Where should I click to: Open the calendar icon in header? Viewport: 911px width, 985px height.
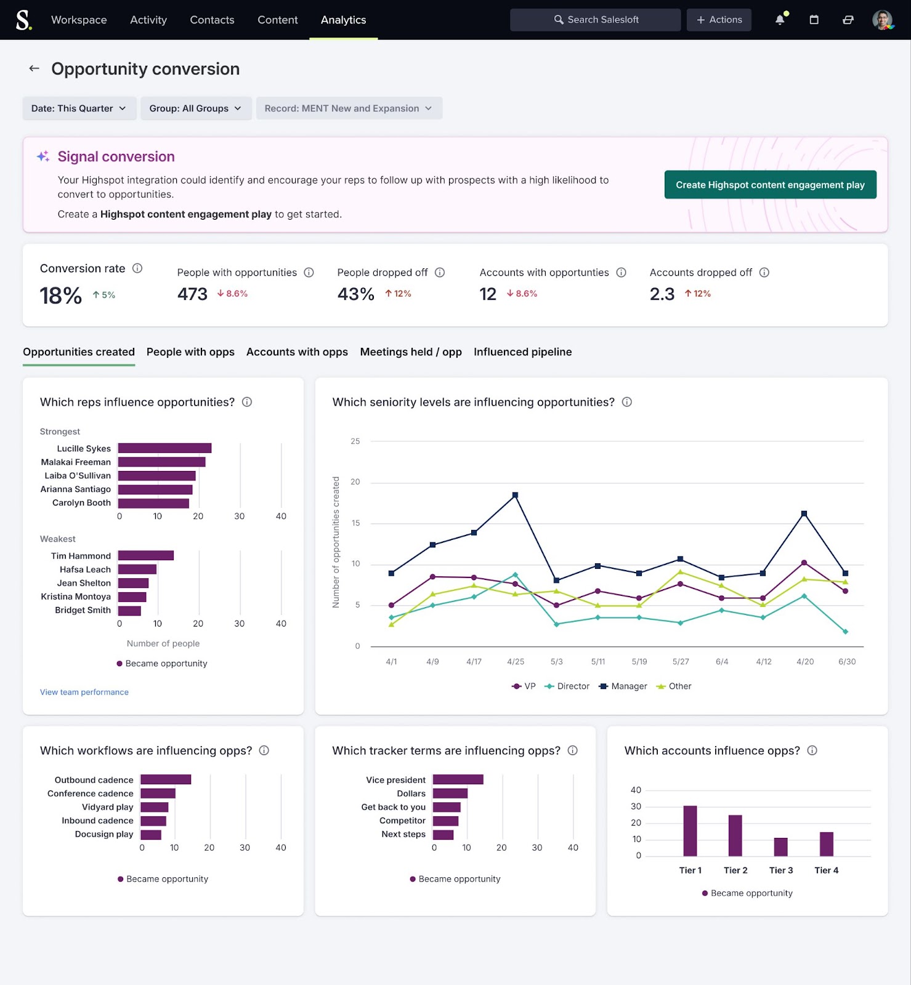point(814,20)
